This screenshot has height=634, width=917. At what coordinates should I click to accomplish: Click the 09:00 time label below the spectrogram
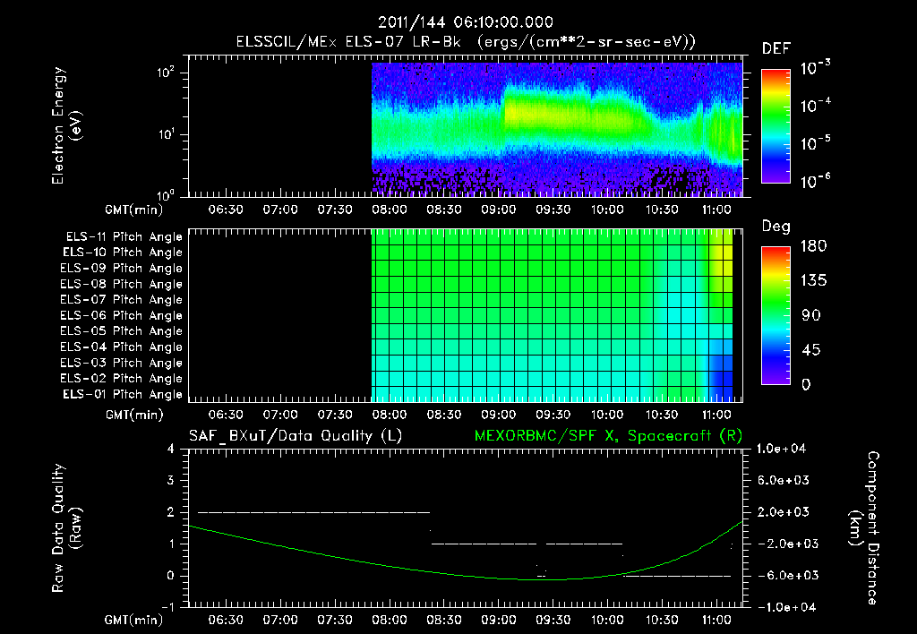click(x=498, y=210)
